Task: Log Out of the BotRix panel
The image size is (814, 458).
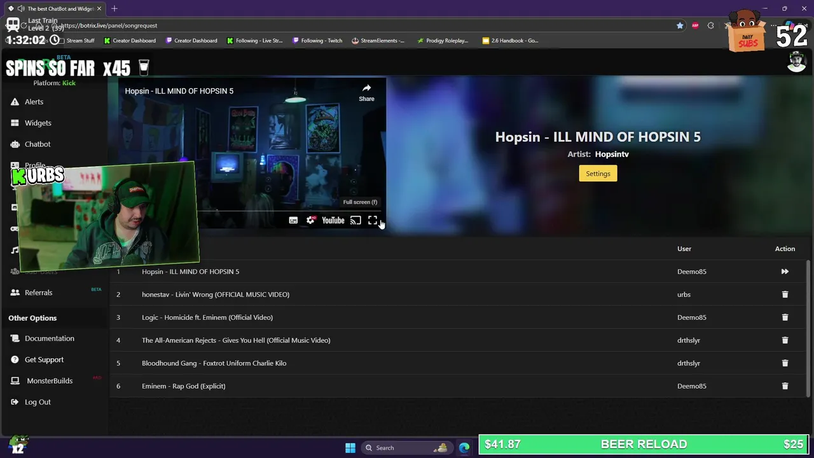Action: click(37, 402)
